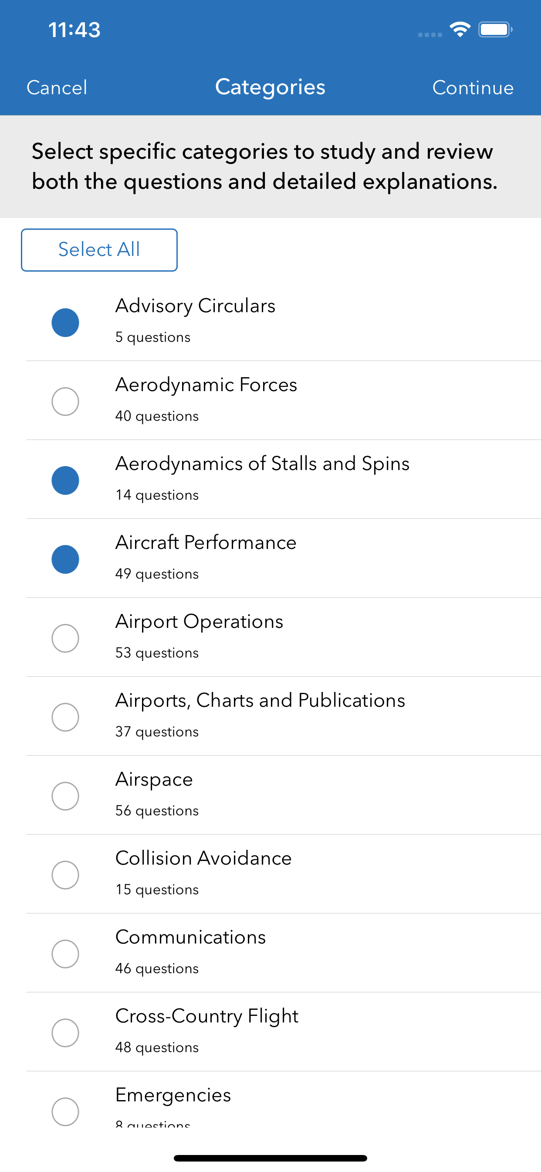Check the Cross-Country Flight circle
541x1172 pixels.
(65, 1032)
